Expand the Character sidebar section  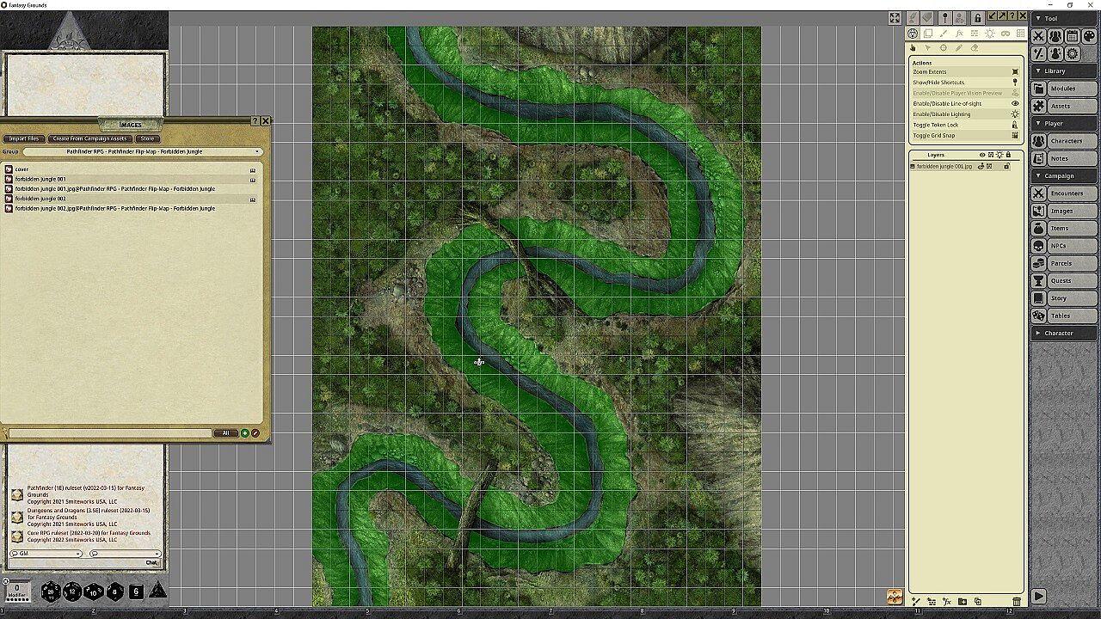tap(1065, 333)
